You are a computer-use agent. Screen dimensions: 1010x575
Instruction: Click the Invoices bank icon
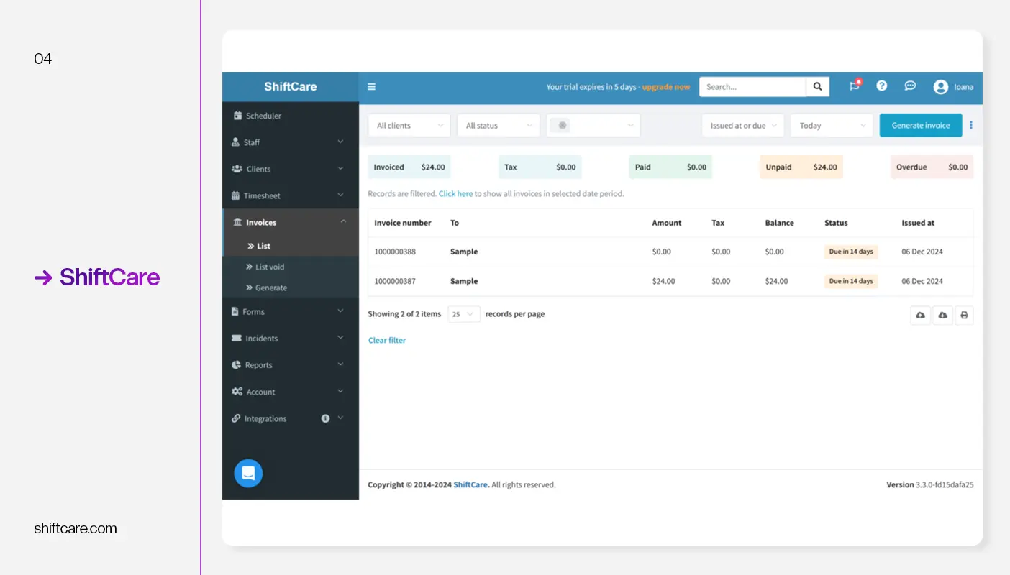[x=237, y=223]
